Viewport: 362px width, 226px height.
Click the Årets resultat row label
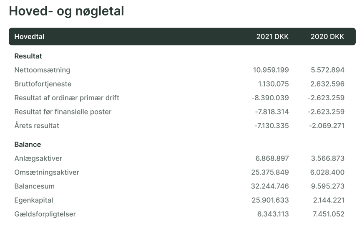pos(37,125)
